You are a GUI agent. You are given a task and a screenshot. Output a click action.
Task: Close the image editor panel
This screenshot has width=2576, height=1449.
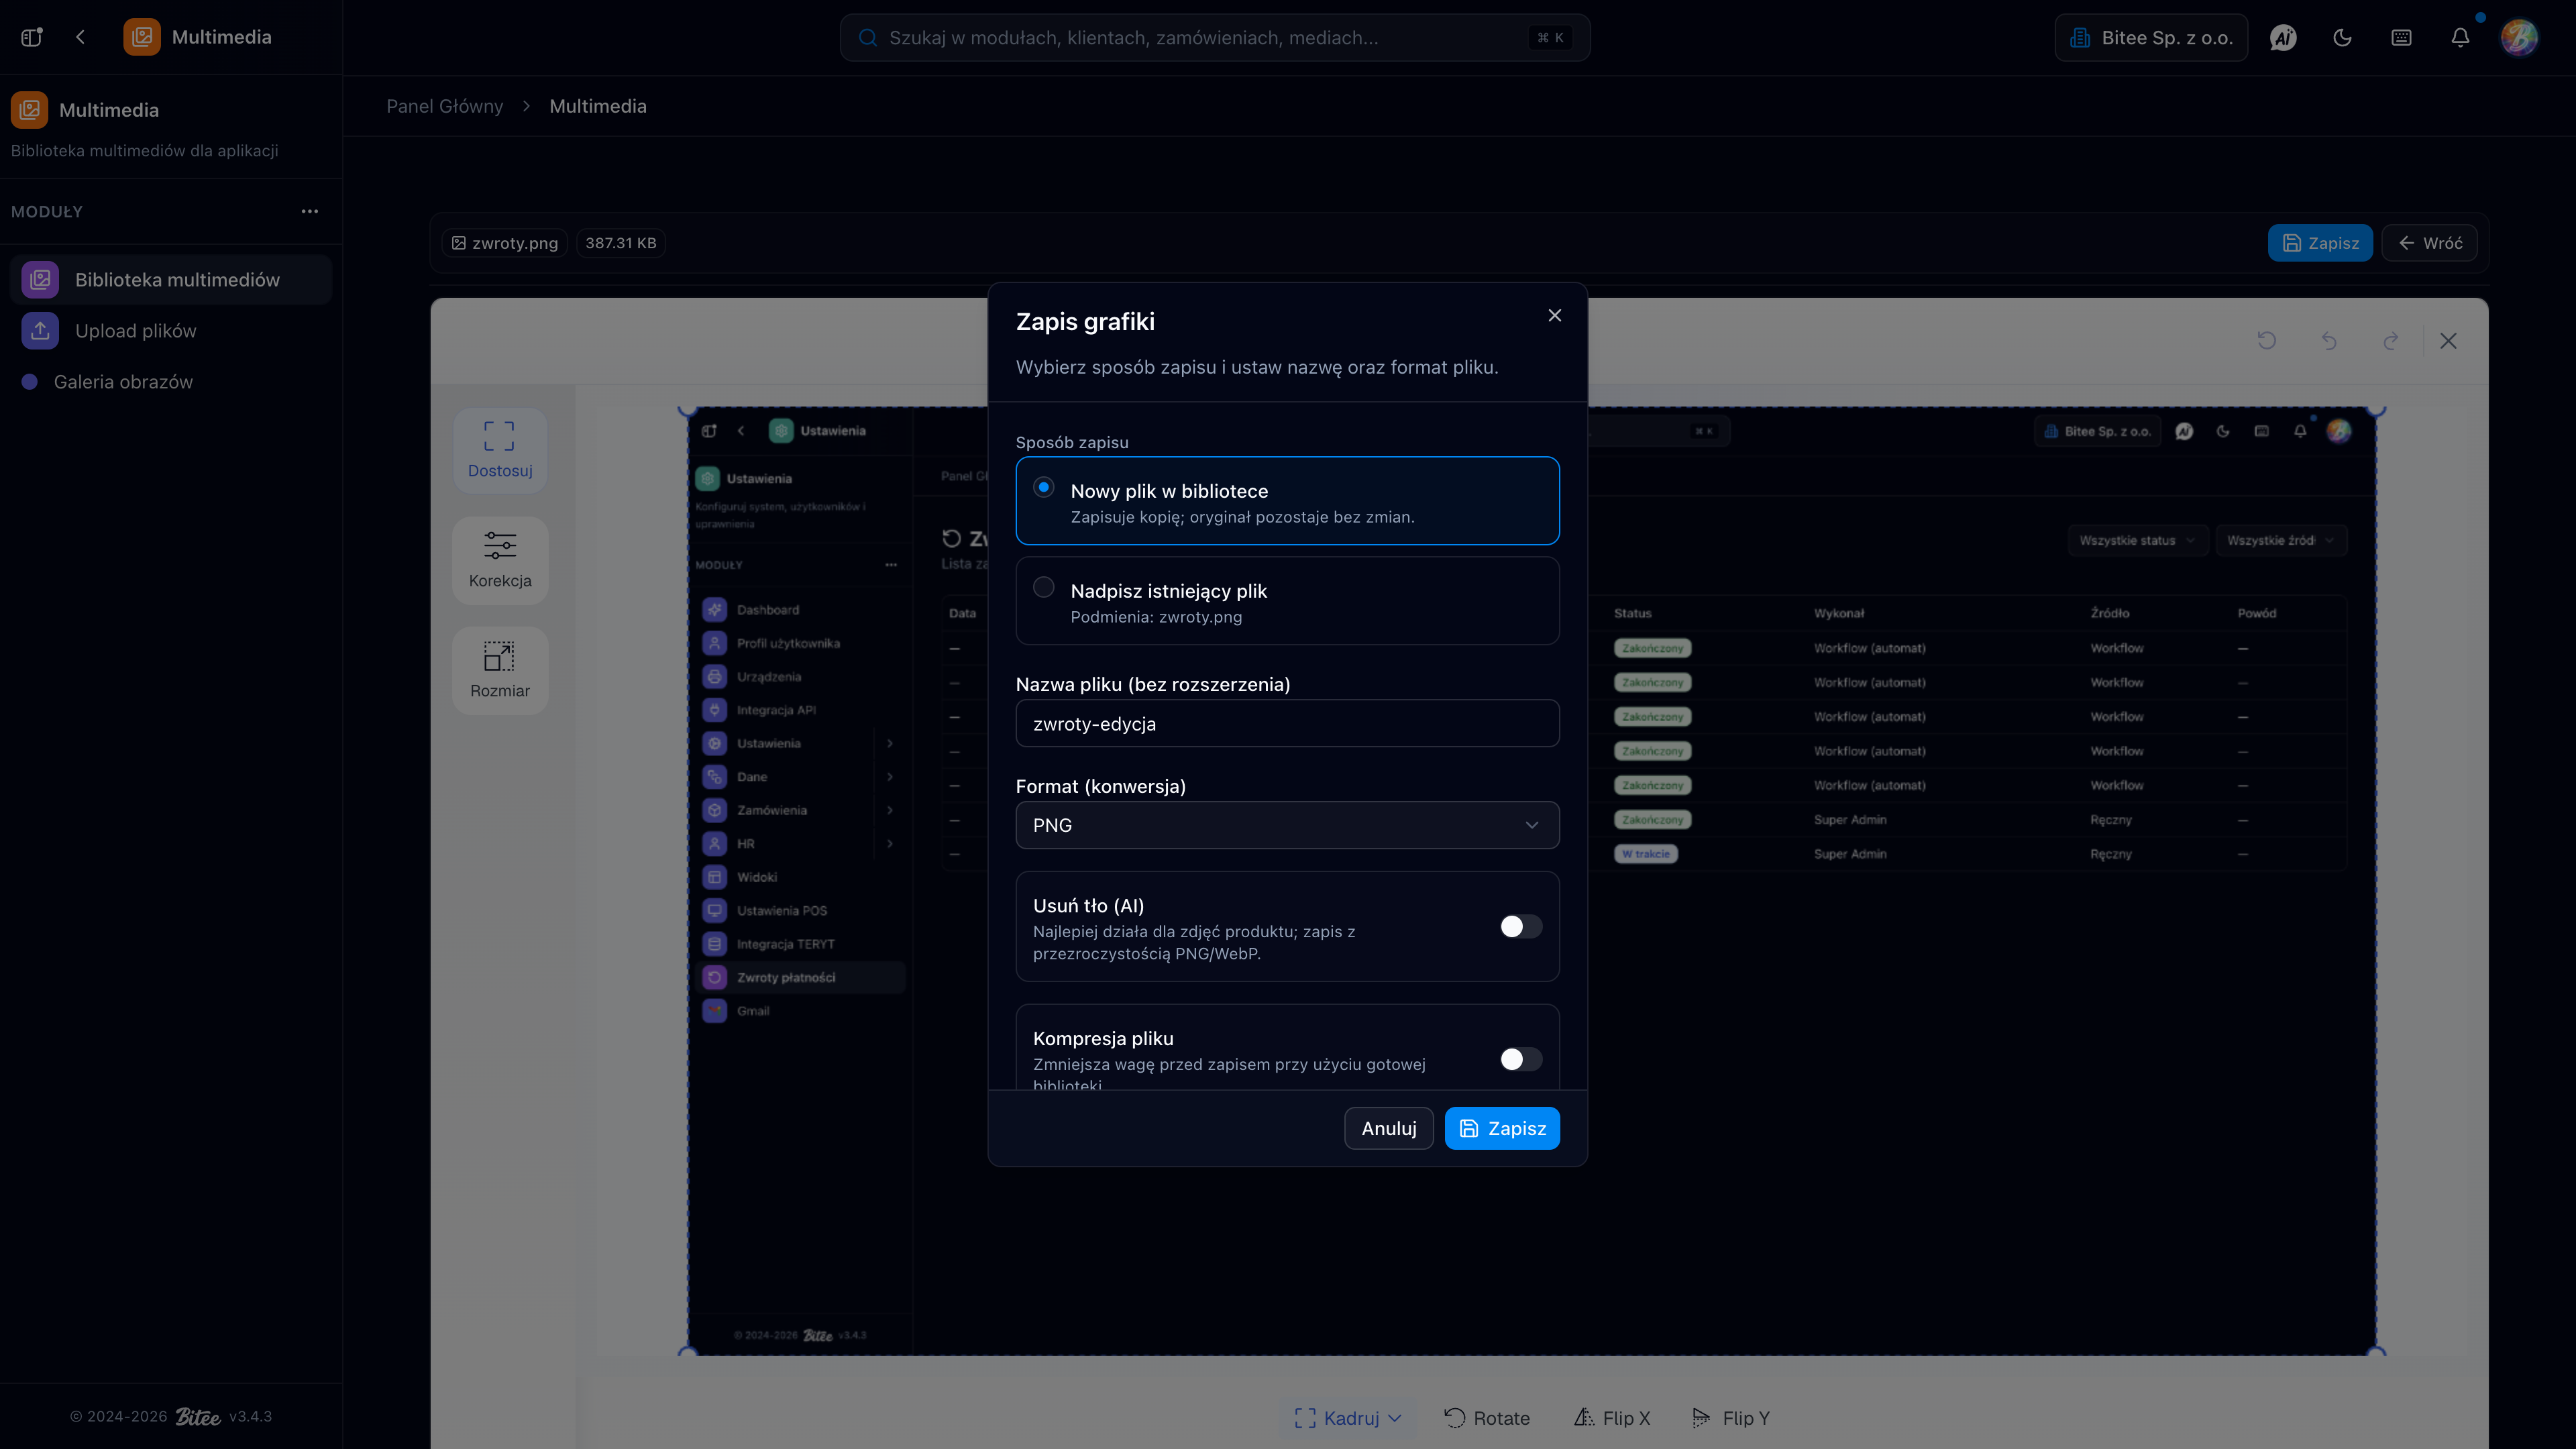tap(2448, 341)
